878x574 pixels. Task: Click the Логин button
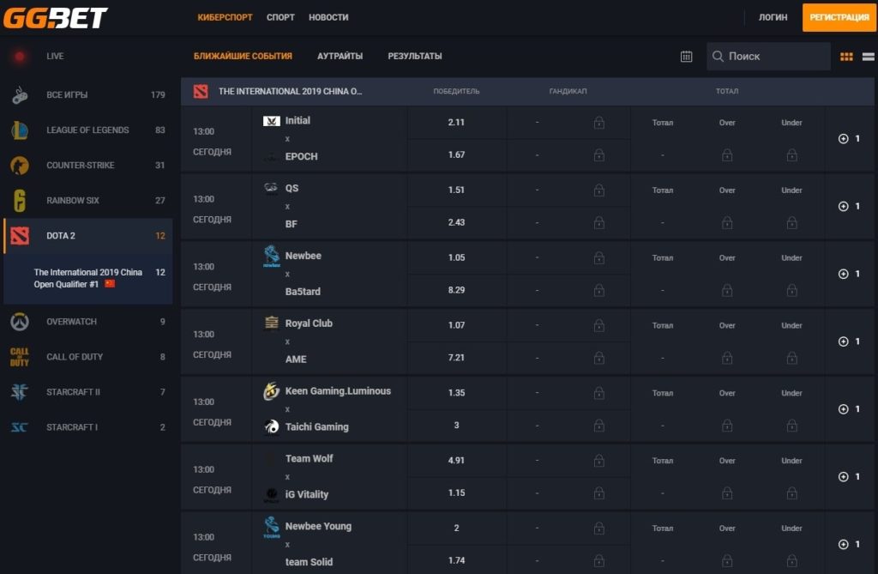pos(773,17)
